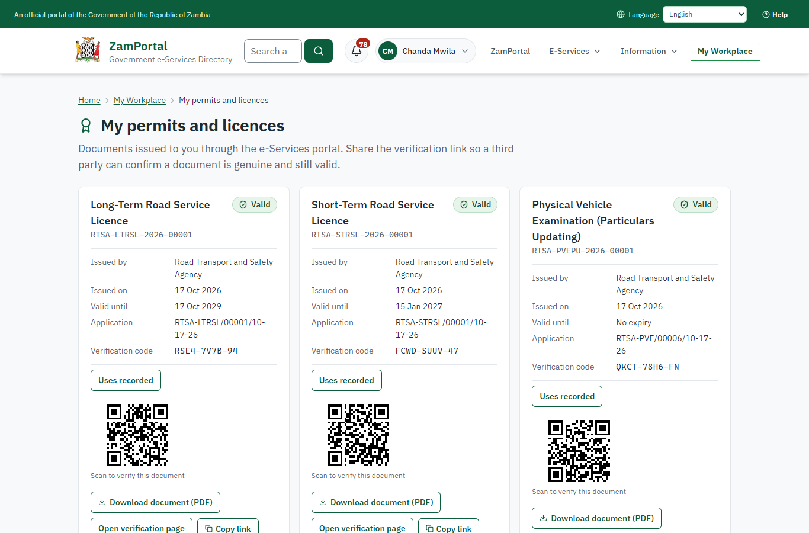Open Help in the top bar
This screenshot has width=809, height=533.
click(x=775, y=14)
